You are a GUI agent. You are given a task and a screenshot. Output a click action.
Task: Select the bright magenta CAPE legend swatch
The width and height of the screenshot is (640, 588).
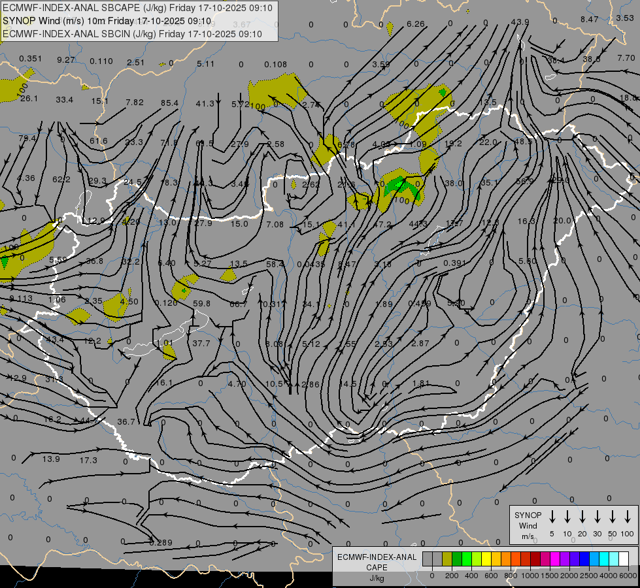click(x=555, y=559)
